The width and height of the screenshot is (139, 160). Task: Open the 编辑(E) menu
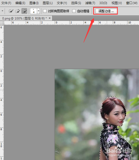click(x=20, y=3)
